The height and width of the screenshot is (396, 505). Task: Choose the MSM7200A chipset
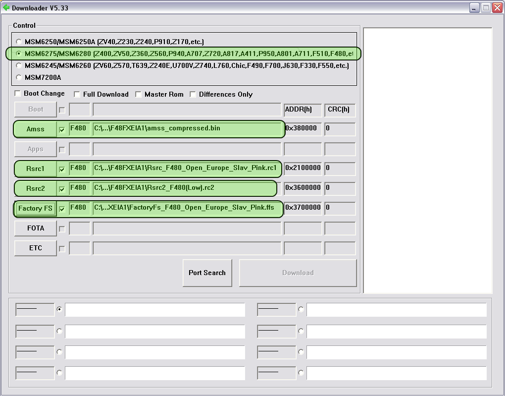point(18,77)
